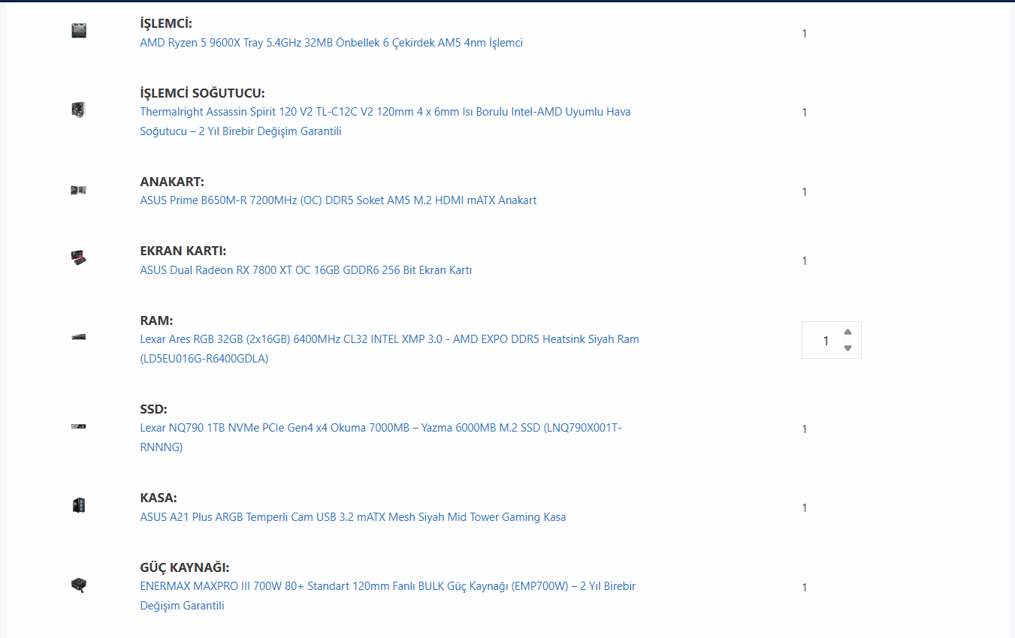Image resolution: width=1015 pixels, height=638 pixels.
Task: Click the quantity 1 in the ASUS A21 row
Action: click(x=805, y=508)
